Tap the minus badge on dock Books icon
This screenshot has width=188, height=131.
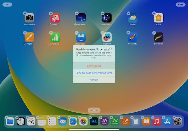tap(142, 117)
